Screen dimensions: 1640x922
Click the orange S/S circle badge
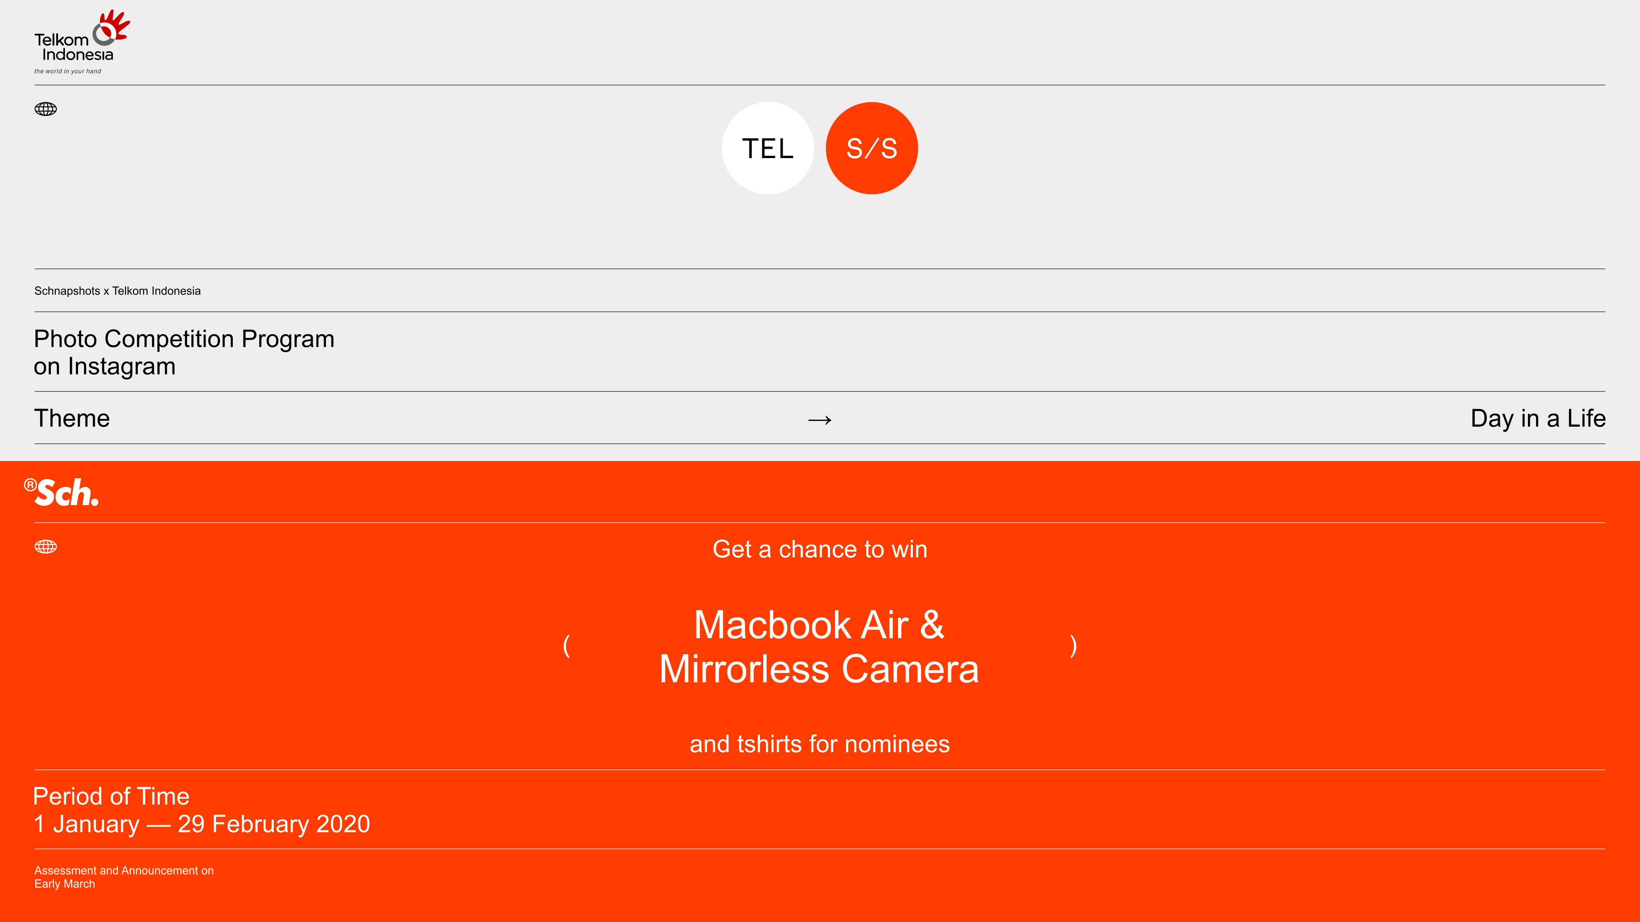872,148
